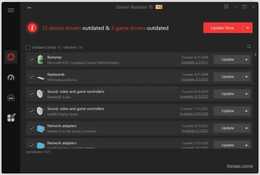Screen dimensions: 260x175
Task: Uncheck the Keyboards checkbox
Action: tap(32, 77)
